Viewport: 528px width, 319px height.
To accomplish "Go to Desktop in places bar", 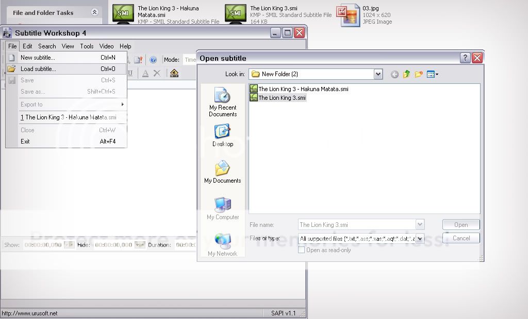I will (223, 135).
